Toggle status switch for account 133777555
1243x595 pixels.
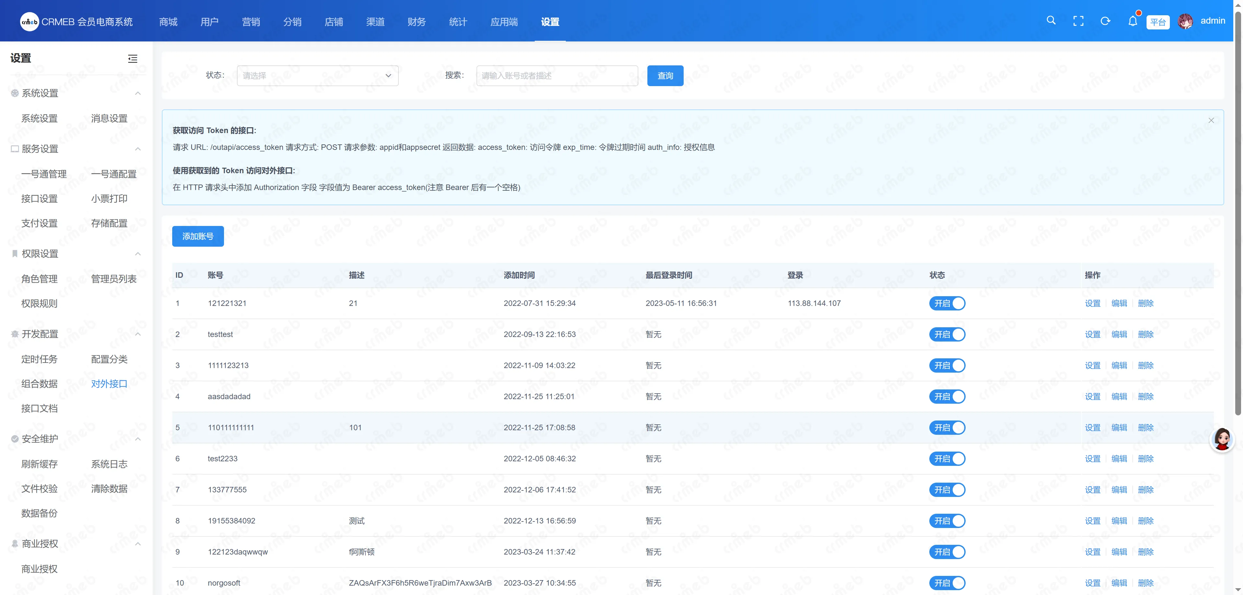pyautogui.click(x=947, y=490)
